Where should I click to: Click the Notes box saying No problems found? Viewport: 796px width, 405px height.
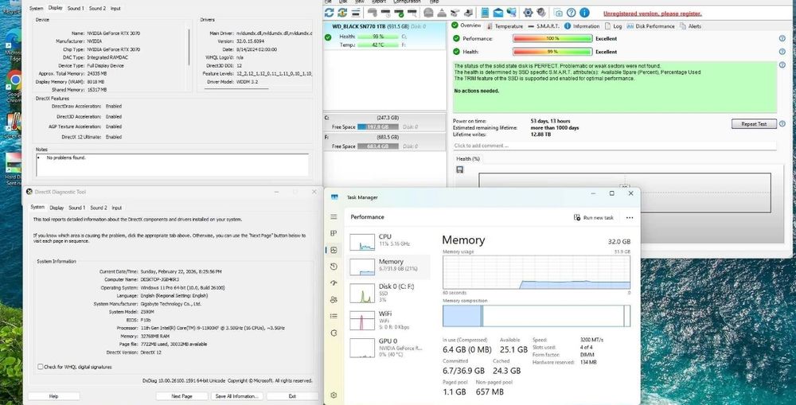click(x=172, y=166)
